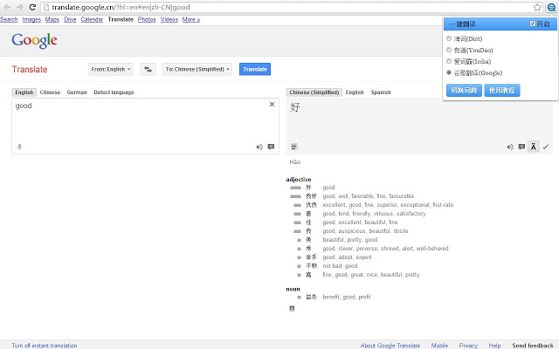This screenshot has width=559, height=349.
Task: Open the To: Chinese (Simplified) dropdown
Action: click(197, 69)
